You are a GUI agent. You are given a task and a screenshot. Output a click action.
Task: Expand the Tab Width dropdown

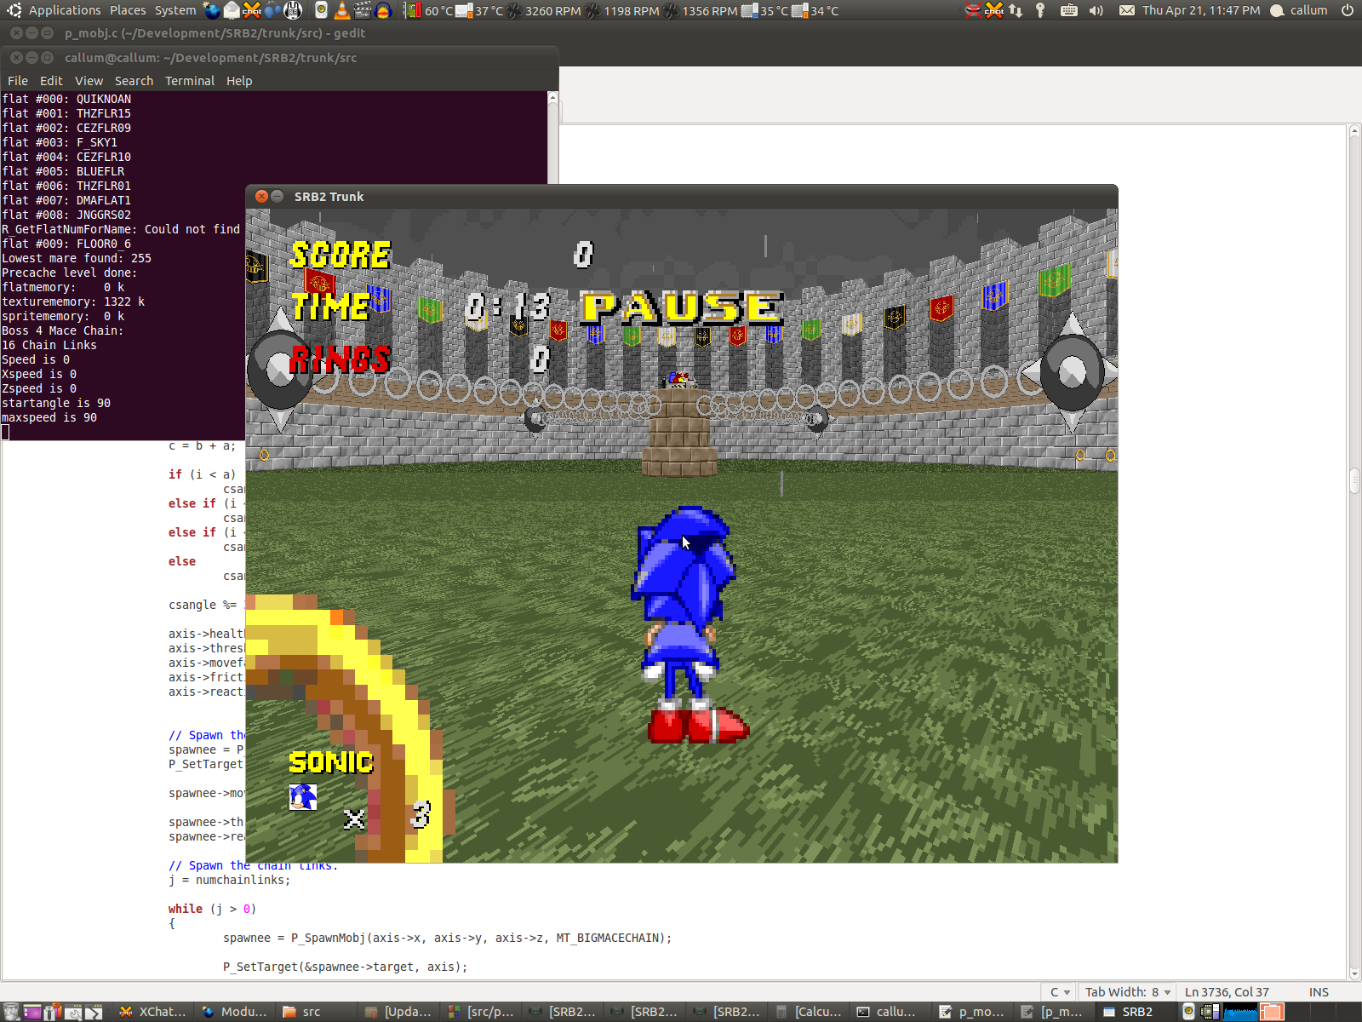tap(1128, 992)
